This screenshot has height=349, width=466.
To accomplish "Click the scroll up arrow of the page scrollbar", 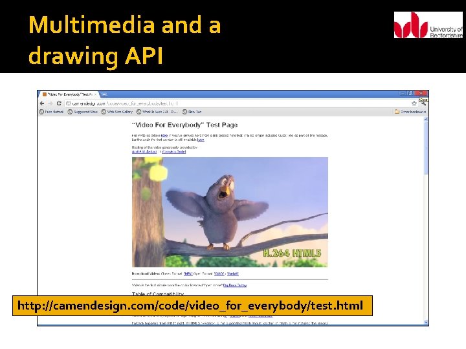I will (x=426, y=119).
